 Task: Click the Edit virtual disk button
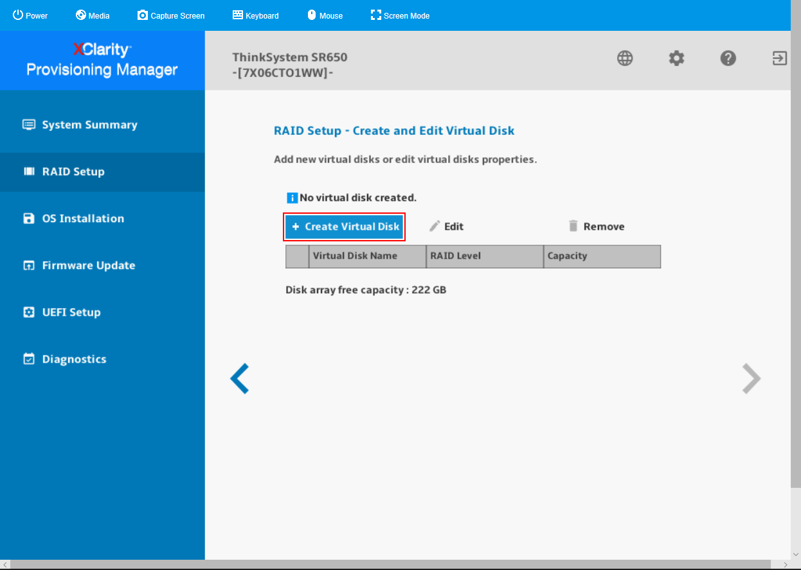pyautogui.click(x=446, y=227)
